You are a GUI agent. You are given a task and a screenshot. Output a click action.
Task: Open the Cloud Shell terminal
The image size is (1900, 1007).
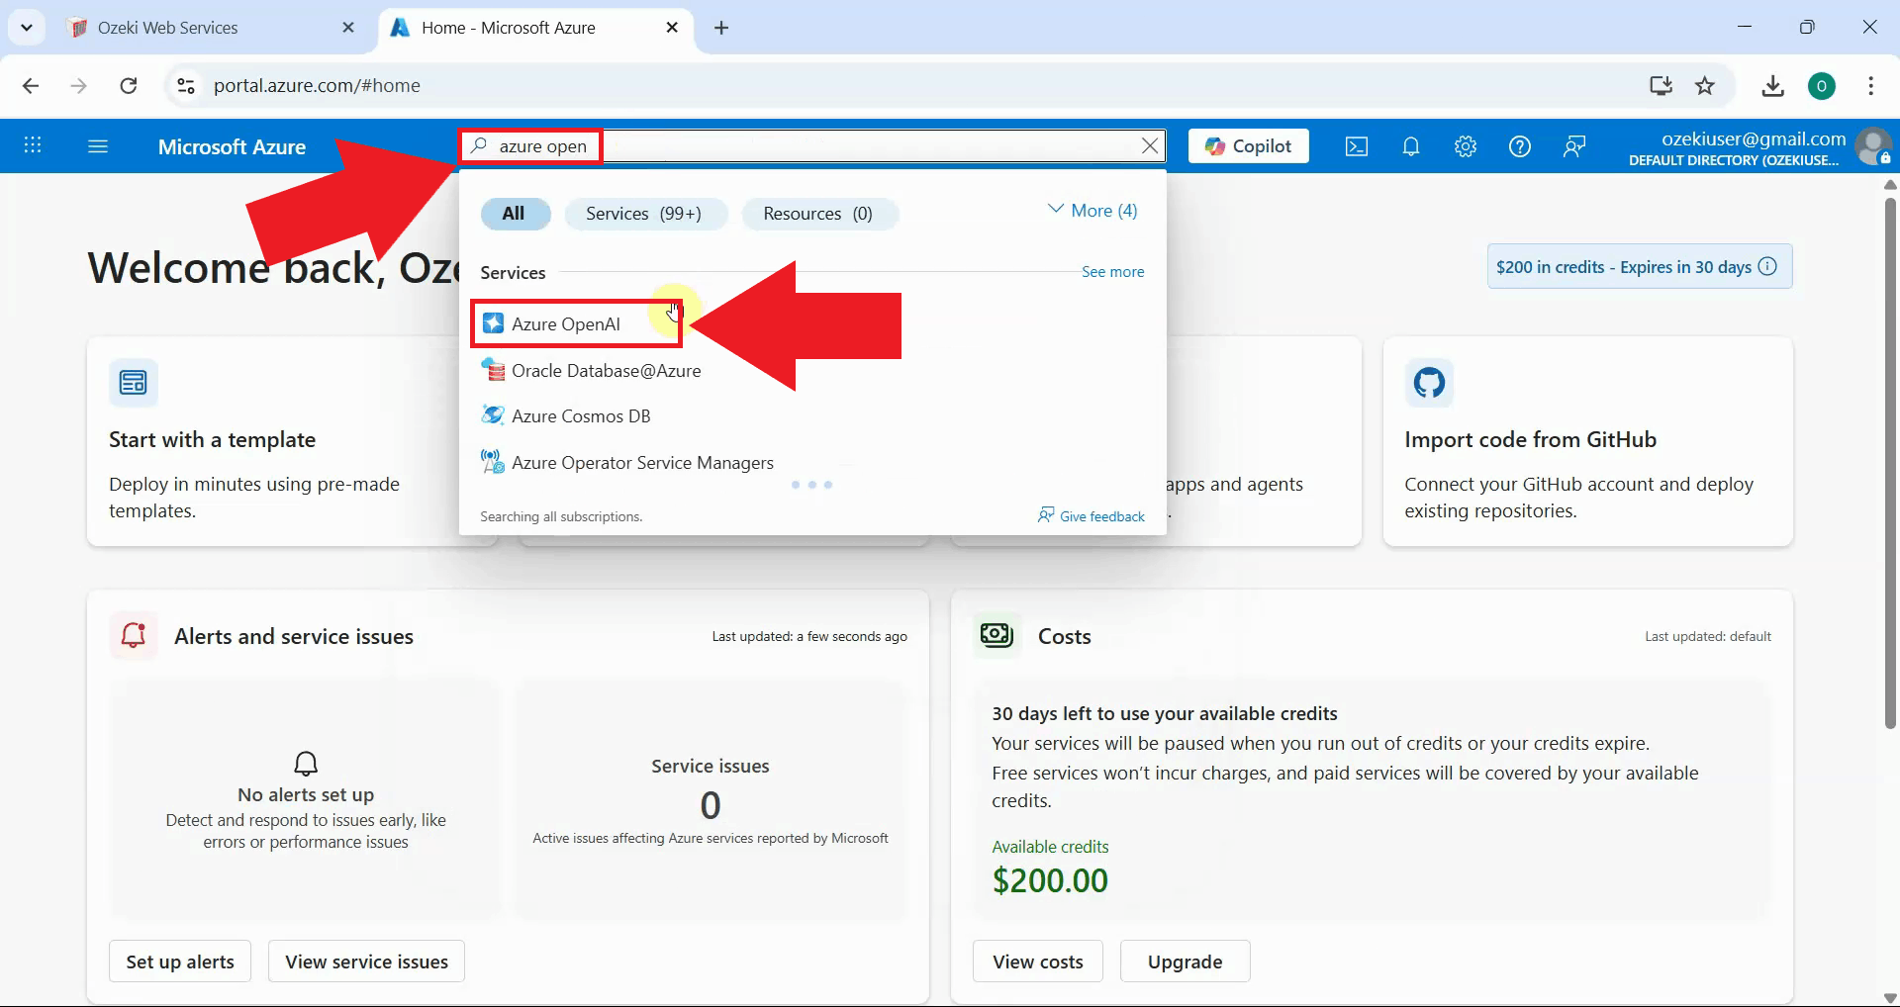click(1355, 145)
